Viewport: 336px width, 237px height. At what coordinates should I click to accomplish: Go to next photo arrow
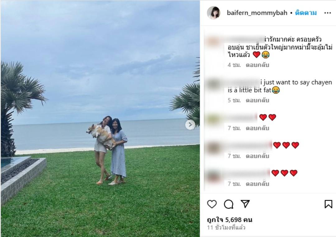(190, 125)
